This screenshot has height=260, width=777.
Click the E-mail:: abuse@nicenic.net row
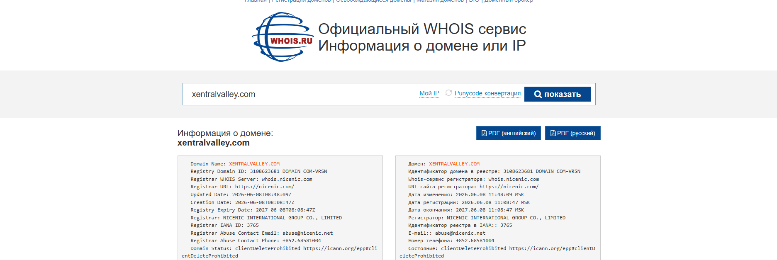click(x=447, y=233)
